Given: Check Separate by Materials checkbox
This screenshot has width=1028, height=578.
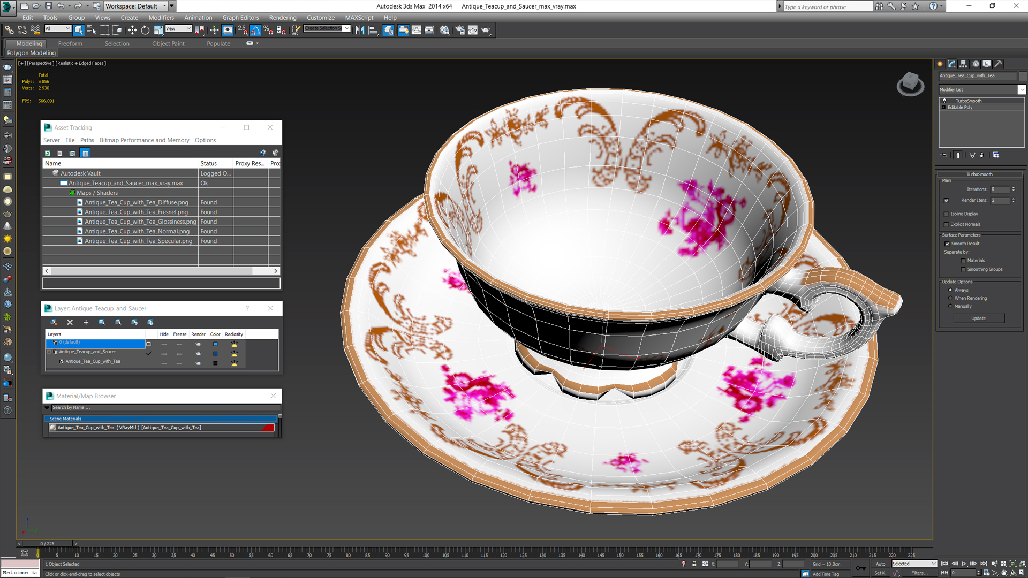Looking at the screenshot, I should (x=963, y=261).
